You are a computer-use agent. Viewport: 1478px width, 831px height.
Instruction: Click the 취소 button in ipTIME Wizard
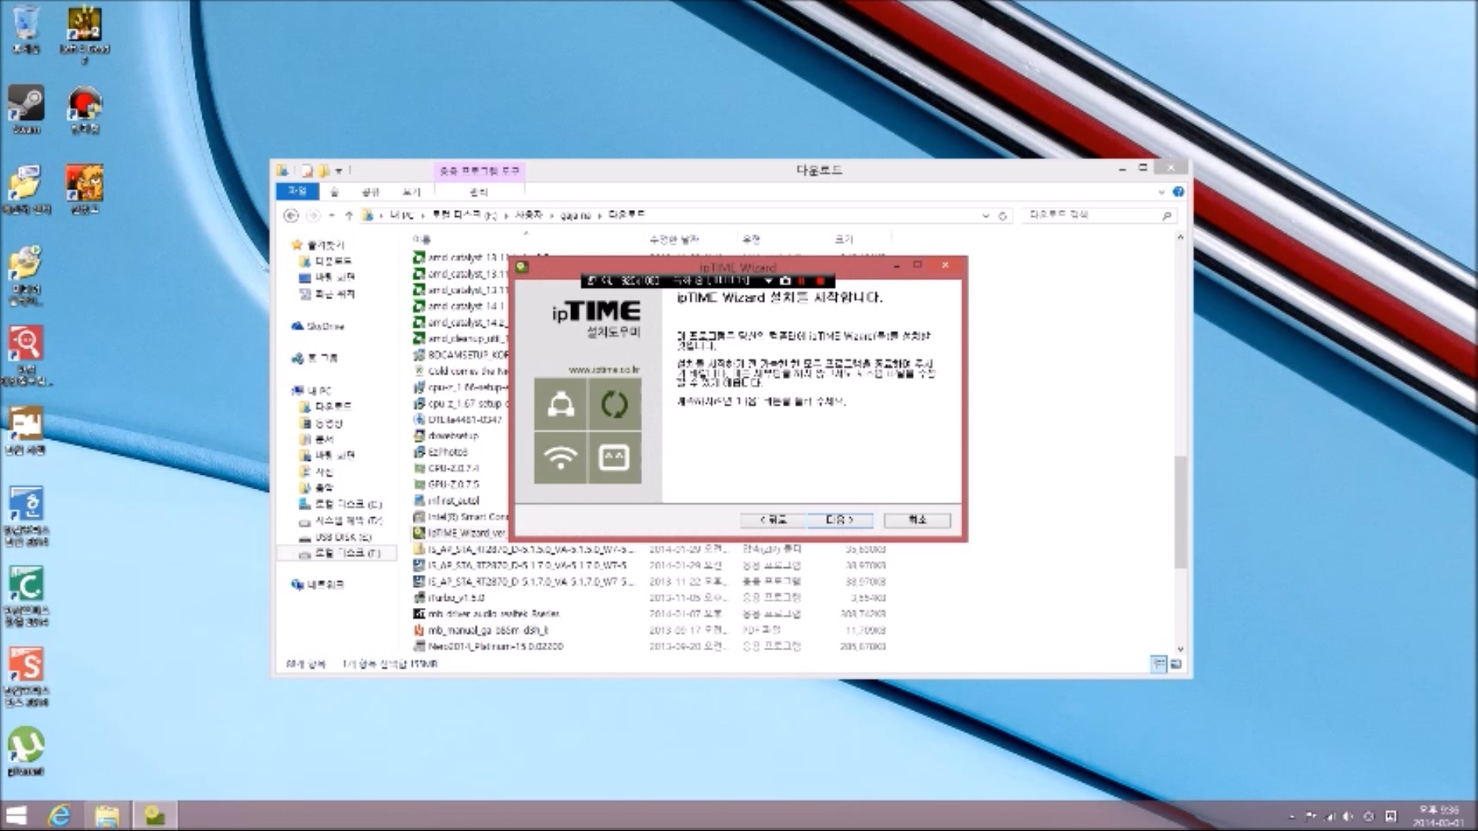click(918, 520)
